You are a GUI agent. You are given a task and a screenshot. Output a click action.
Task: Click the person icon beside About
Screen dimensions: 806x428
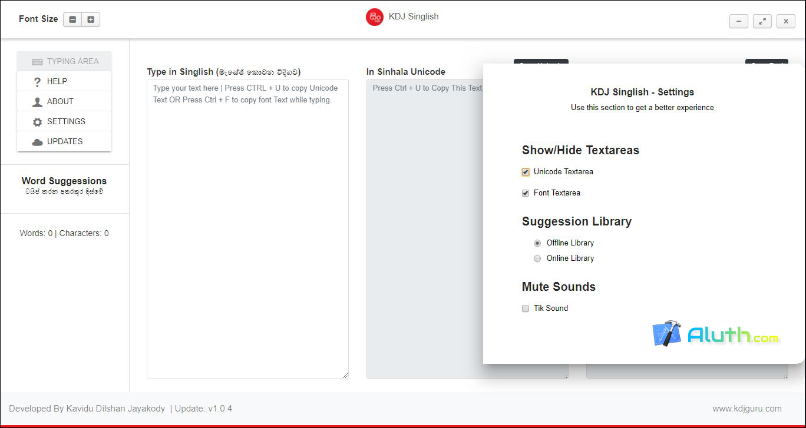[37, 102]
